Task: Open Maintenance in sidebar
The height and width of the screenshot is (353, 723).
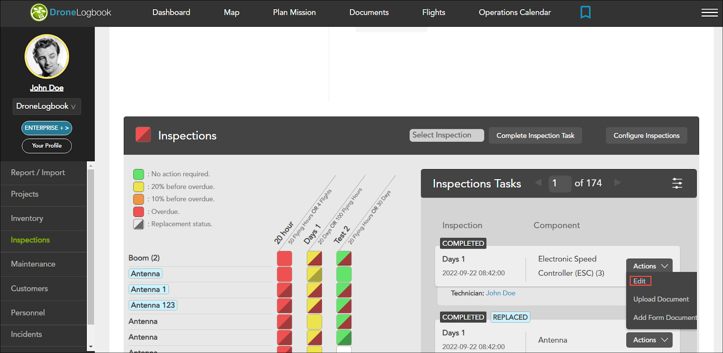Action: 33,264
